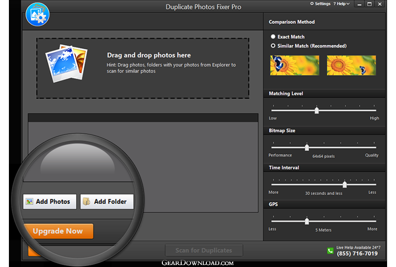Minimize the Duplicate Photos Fixer window
Screen dimensions: 396x267
point(359,4)
